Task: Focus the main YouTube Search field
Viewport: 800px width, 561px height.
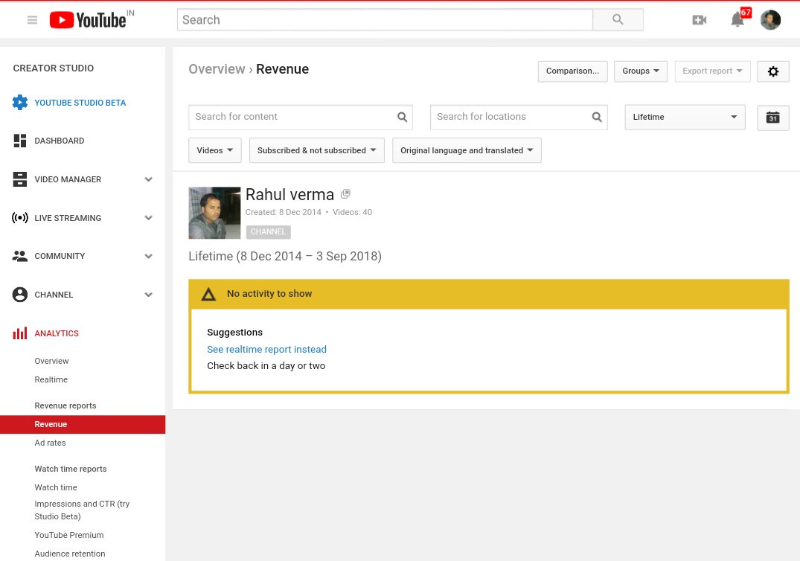Action: (385, 20)
